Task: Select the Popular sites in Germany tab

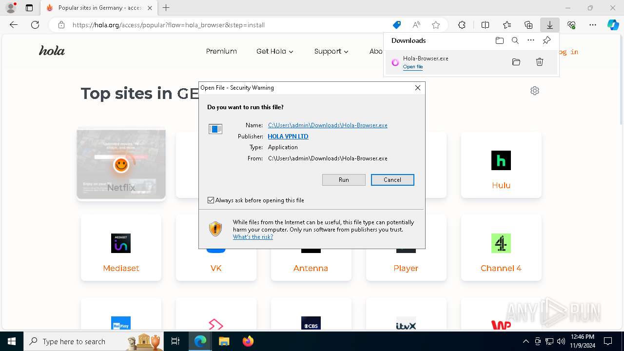Action: (99, 8)
